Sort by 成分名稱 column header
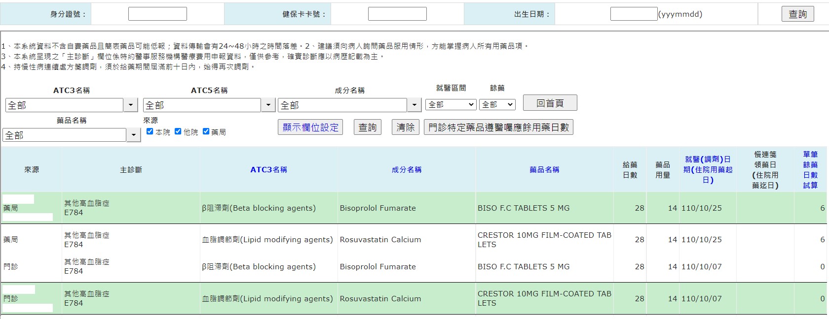This screenshot has width=829, height=319. click(406, 169)
